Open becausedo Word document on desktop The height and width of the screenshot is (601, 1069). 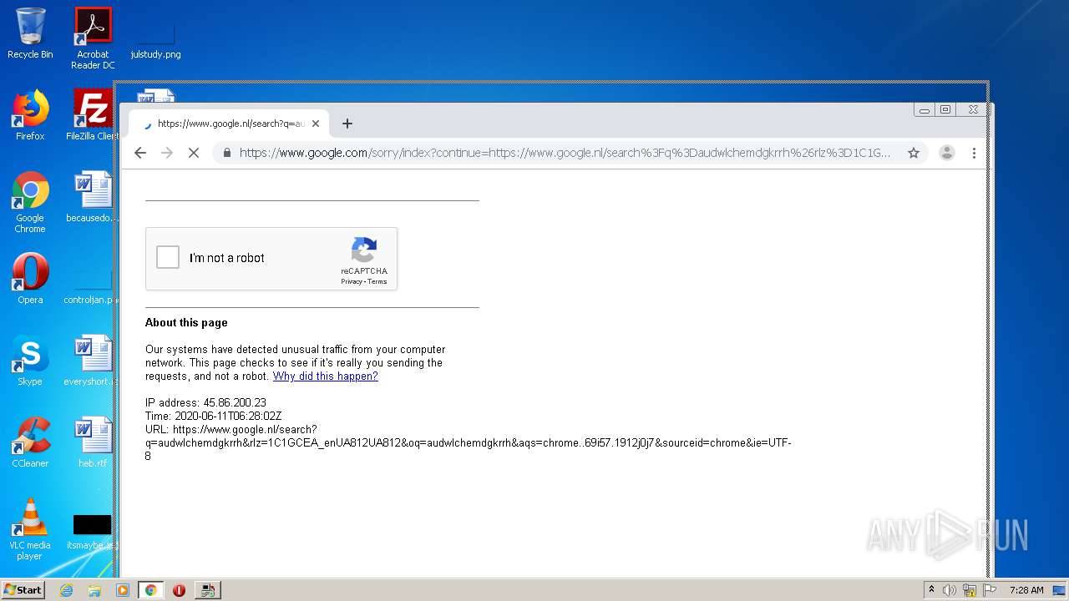tap(93, 198)
